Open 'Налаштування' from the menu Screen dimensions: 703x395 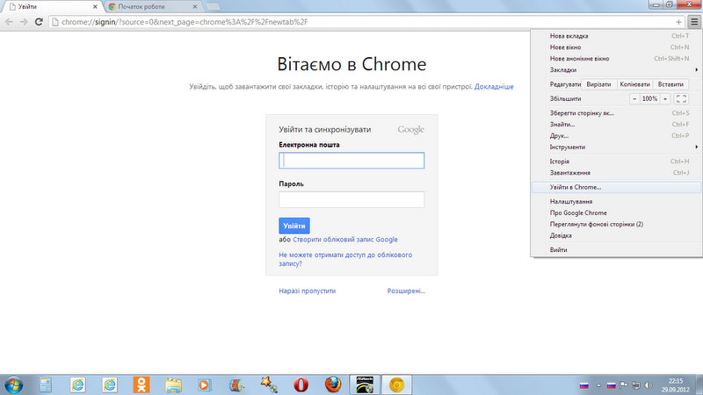coord(617,202)
